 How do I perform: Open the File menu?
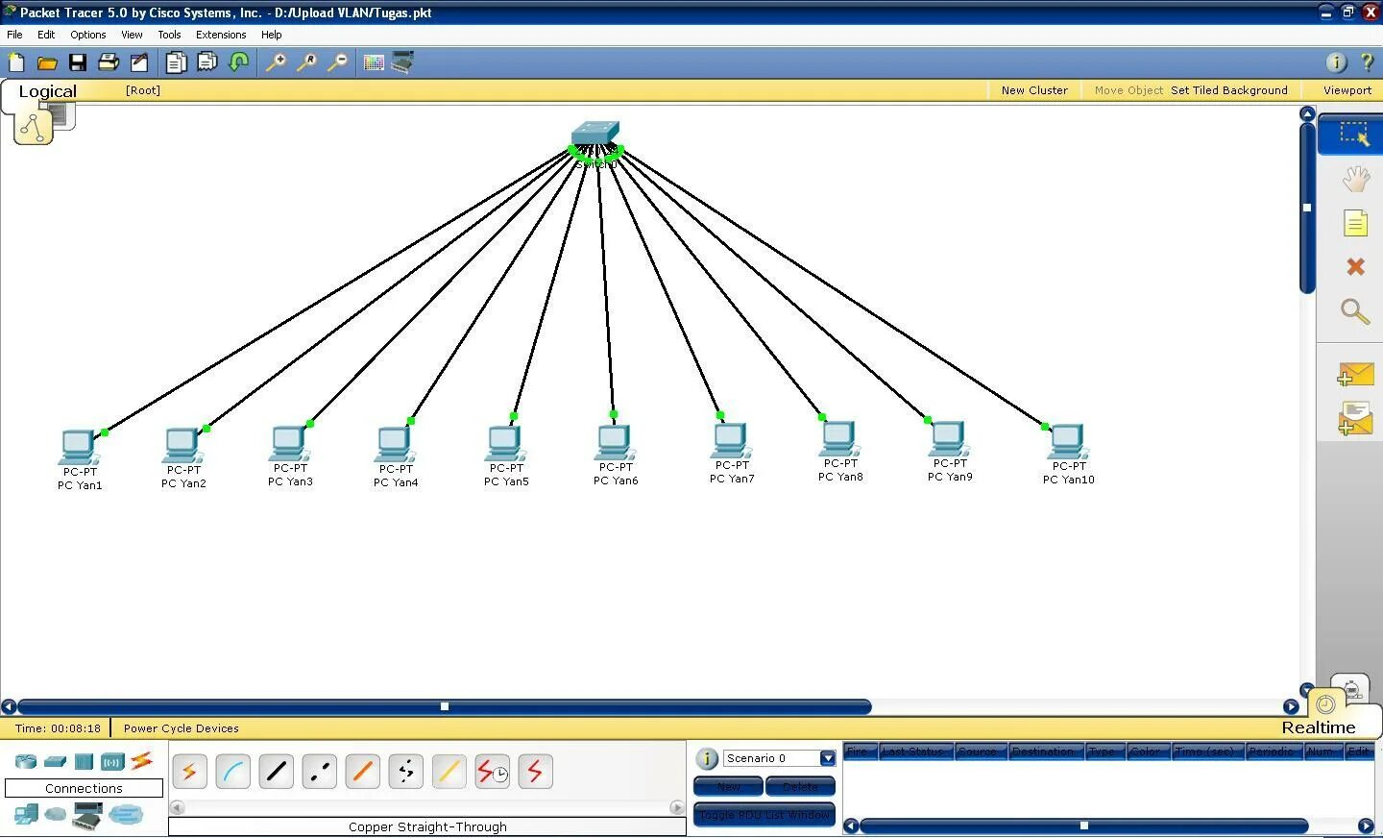(14, 35)
